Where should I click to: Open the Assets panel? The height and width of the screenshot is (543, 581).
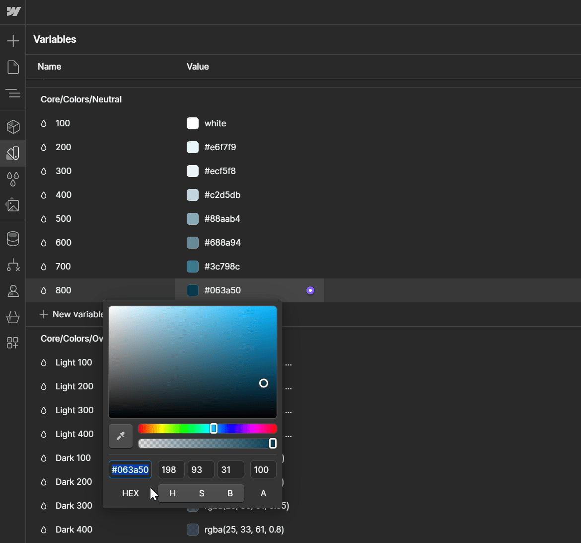(x=12, y=205)
